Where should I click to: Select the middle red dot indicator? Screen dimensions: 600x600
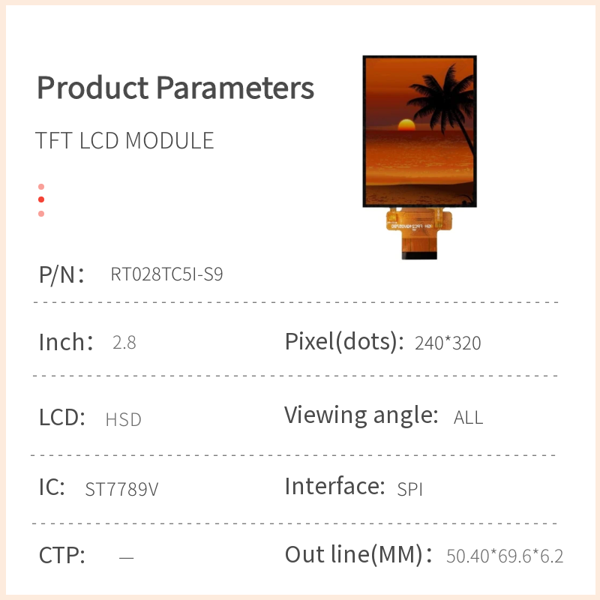tap(41, 199)
